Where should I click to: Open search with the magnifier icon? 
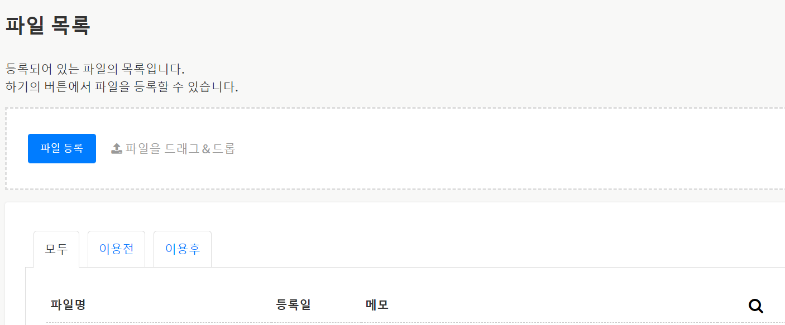(755, 305)
